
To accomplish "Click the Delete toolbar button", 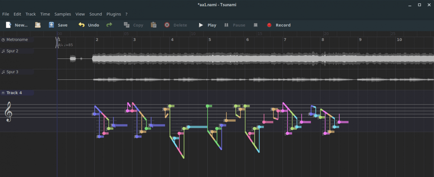I will click(176, 25).
